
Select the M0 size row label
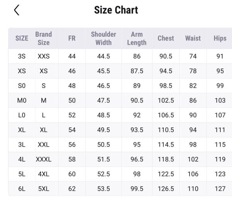pyautogui.click(x=22, y=100)
